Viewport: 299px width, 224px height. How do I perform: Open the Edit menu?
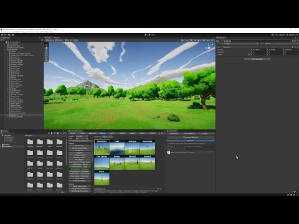coord(5,32)
